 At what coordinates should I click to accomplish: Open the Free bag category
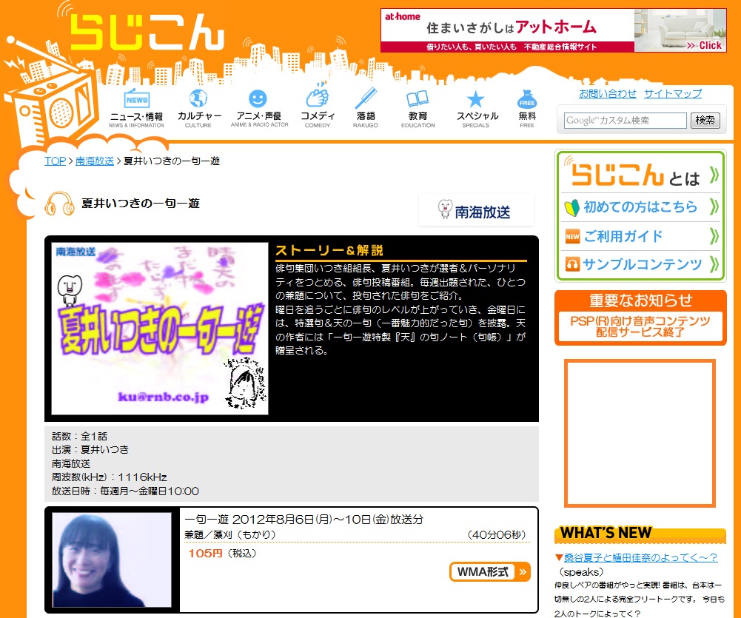527,109
